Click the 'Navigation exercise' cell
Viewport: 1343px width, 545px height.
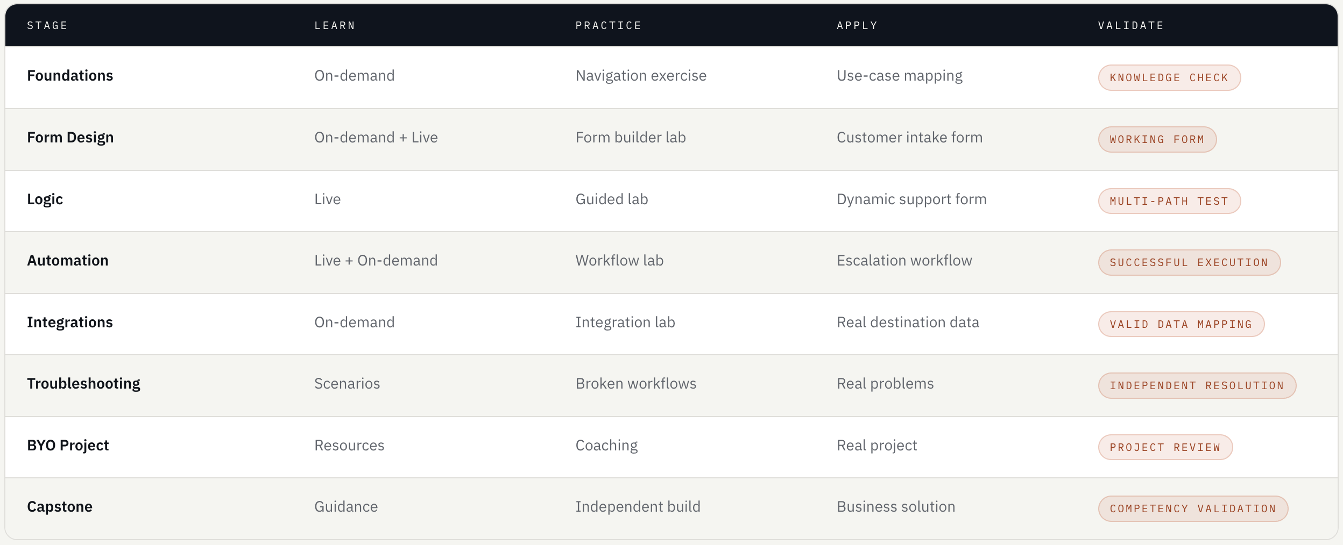click(641, 76)
